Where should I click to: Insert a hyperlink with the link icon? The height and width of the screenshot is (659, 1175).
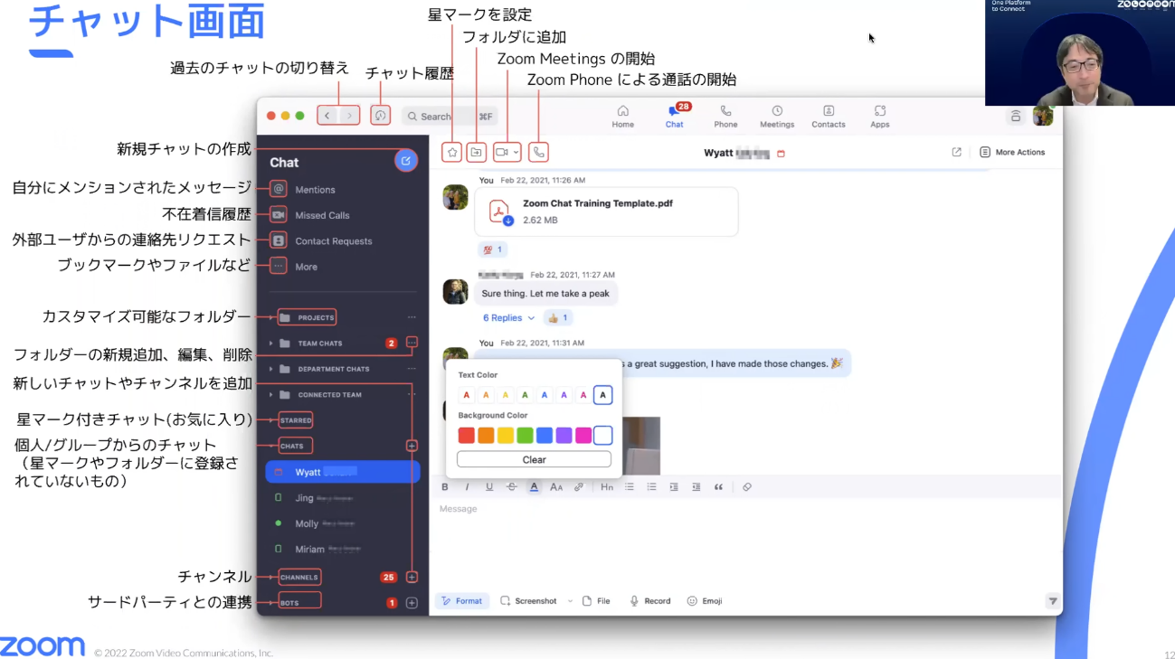(579, 487)
